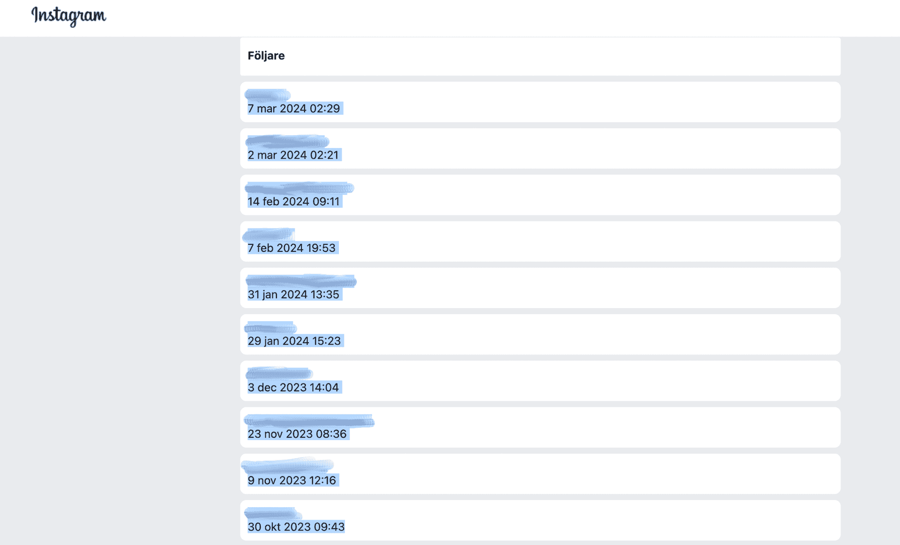Image resolution: width=900 pixels, height=545 pixels.
Task: Open follower link dated 2 mar 2024
Action: coord(287,141)
